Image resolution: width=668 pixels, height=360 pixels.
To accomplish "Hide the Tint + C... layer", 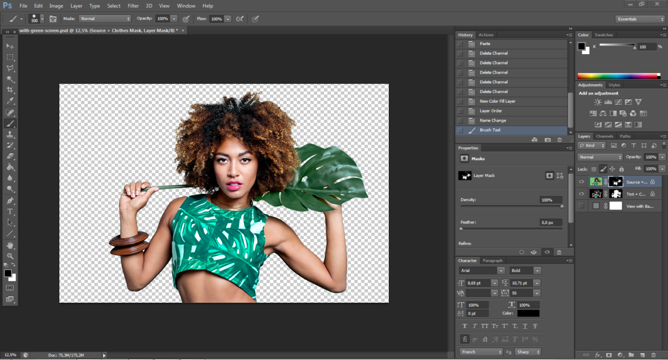I will pos(581,194).
